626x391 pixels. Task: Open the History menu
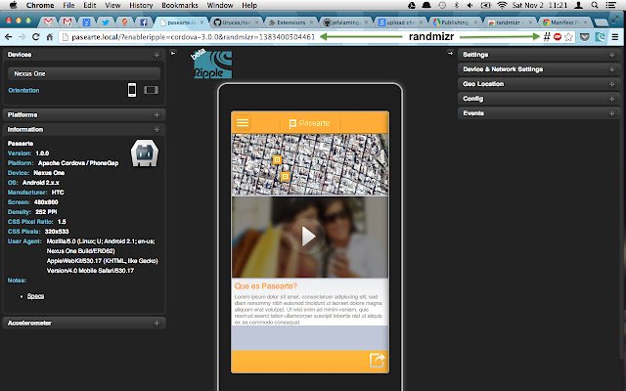tap(141, 5)
